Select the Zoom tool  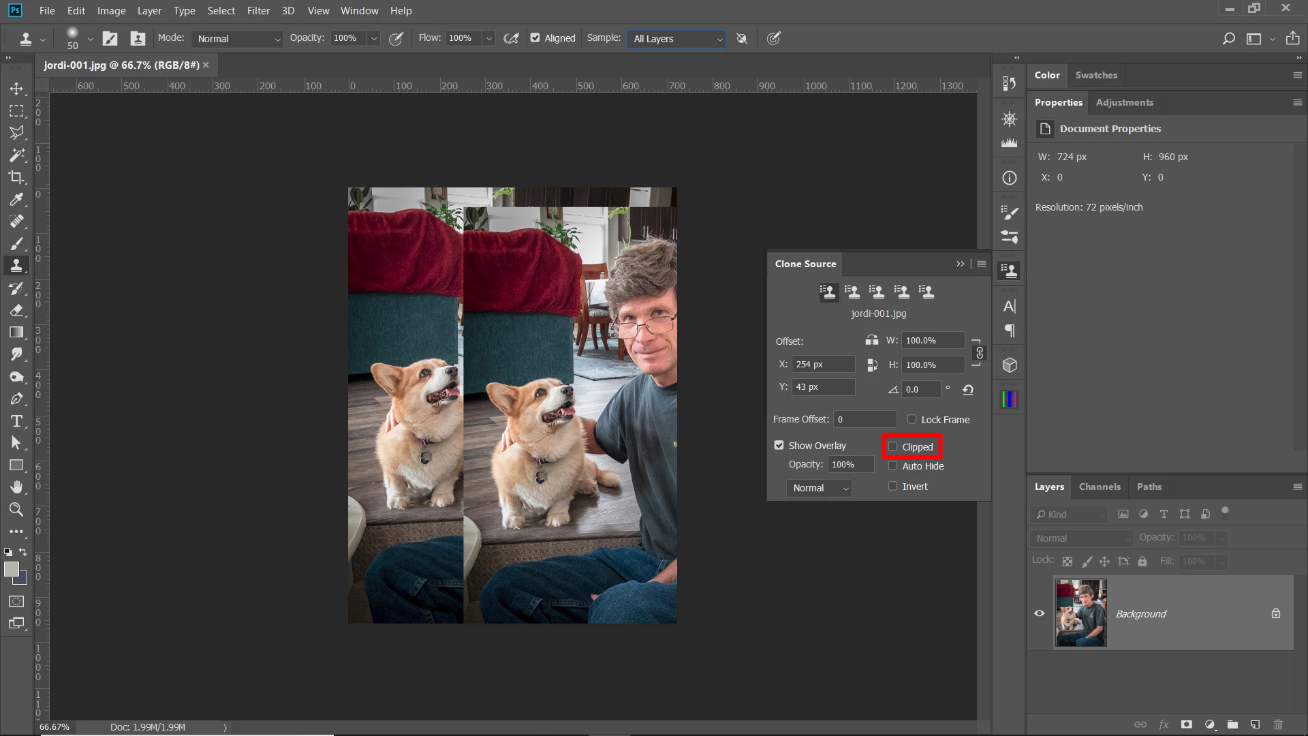tap(16, 510)
